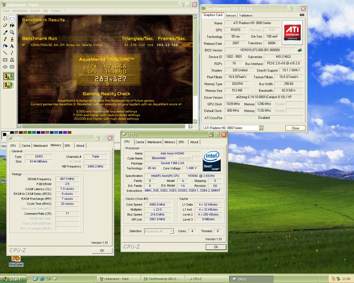Select the Airbrush spray tool
Viewport: 354px width, 283px height.
pyautogui.click(x=5, y=46)
